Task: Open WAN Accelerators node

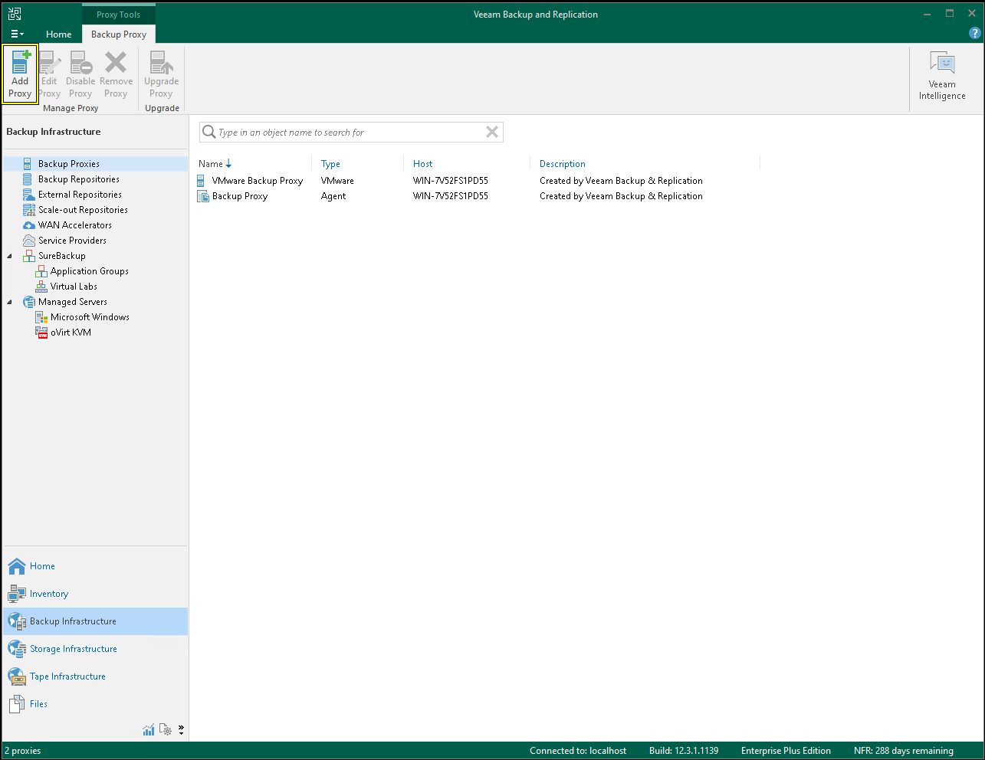Action: pyautogui.click(x=74, y=225)
